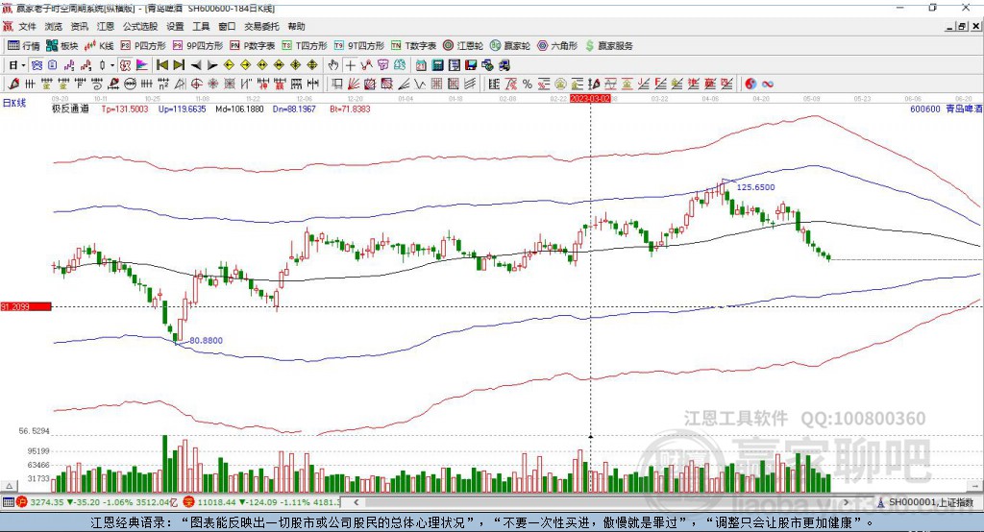This screenshot has width=984, height=532.
Task: Open the P数字表 number table
Action: pyautogui.click(x=253, y=46)
